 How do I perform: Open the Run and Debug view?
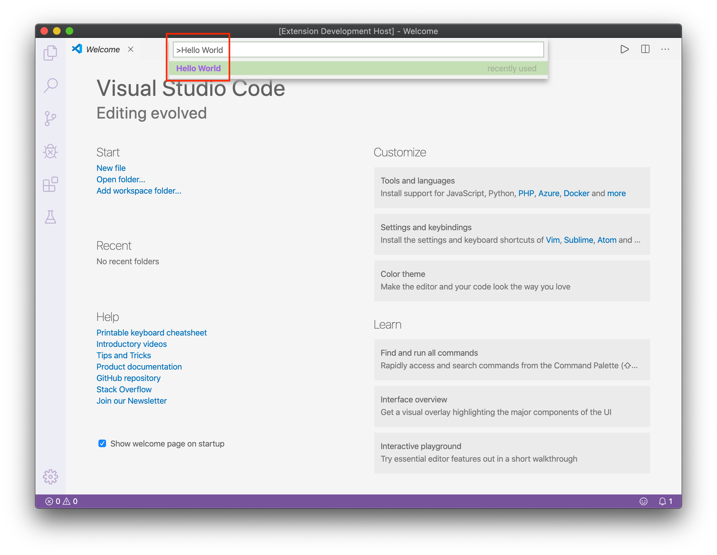pos(51,152)
